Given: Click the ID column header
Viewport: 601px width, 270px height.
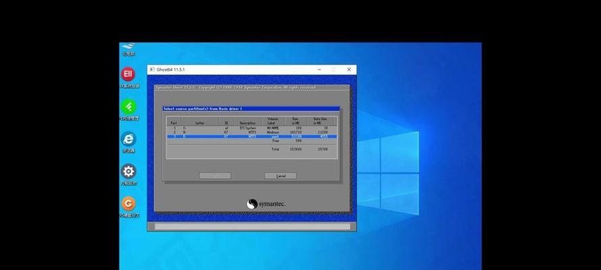Looking at the screenshot, I should [226, 122].
